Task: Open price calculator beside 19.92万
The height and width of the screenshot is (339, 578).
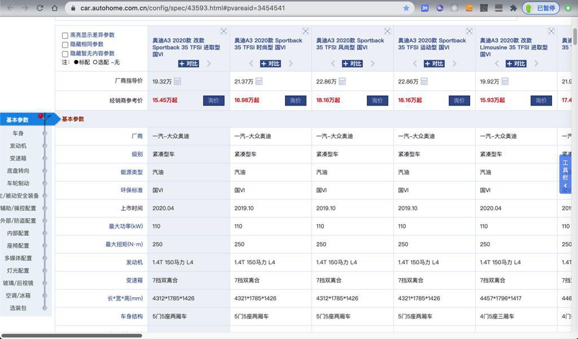Action: pyautogui.click(x=505, y=81)
